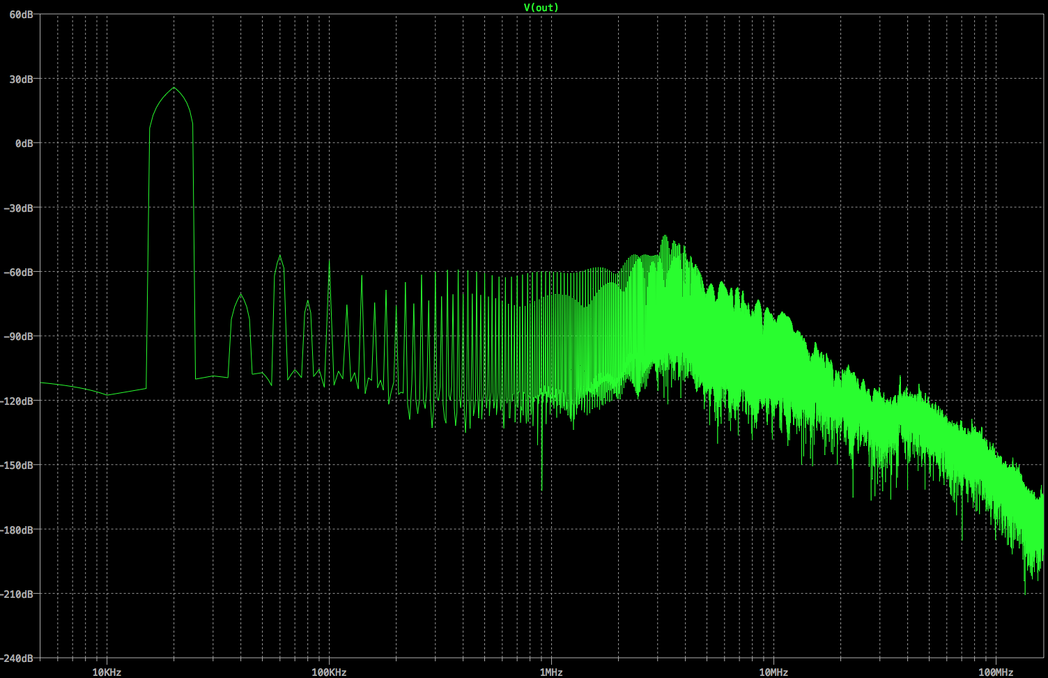Click the -60dB axis label
Screen dimensions: 1048x678
[x=18, y=272]
